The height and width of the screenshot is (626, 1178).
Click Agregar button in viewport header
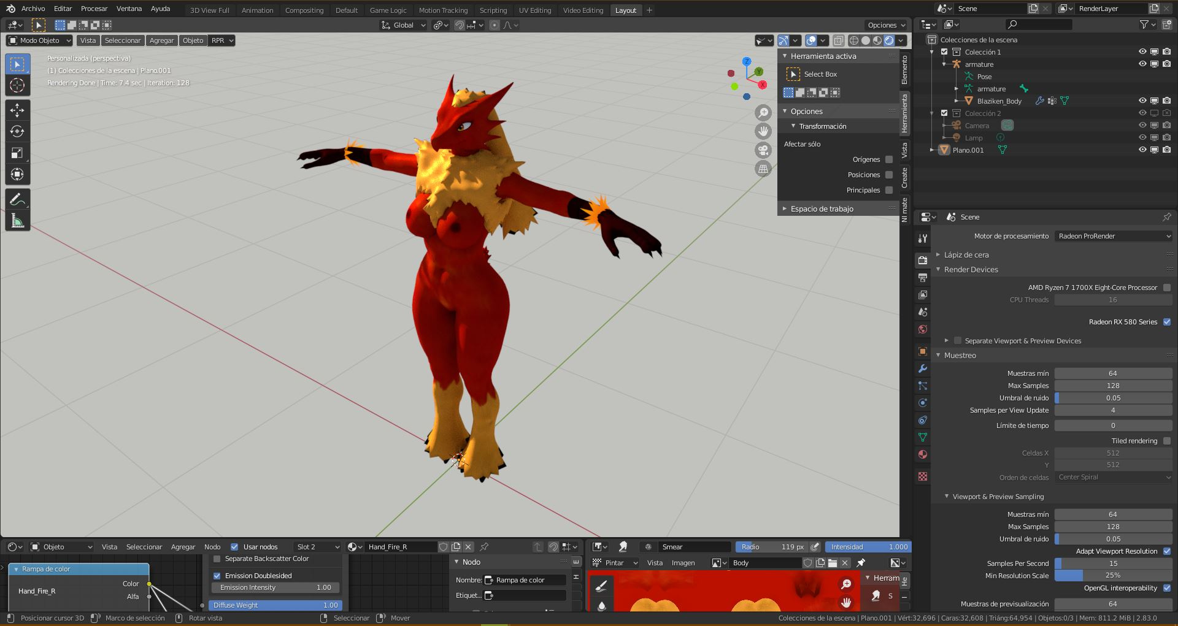point(161,40)
